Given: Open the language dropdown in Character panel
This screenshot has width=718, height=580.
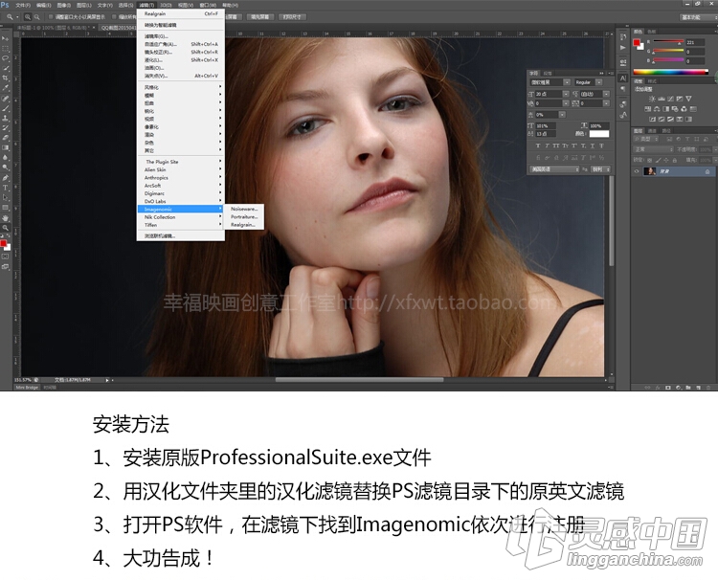Looking at the screenshot, I should (x=555, y=169).
